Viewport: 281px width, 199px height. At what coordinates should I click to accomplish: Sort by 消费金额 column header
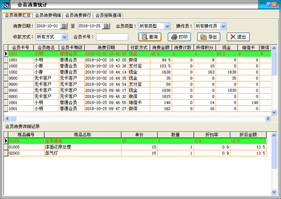coord(161,47)
